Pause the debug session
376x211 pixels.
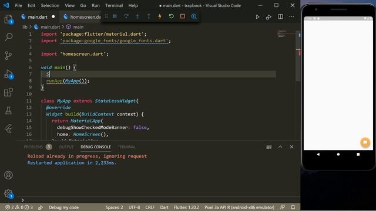[x=115, y=16]
